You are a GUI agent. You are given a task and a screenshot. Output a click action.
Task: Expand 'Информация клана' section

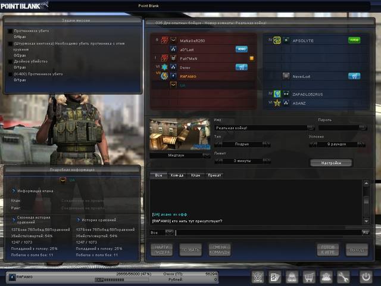[14, 191]
